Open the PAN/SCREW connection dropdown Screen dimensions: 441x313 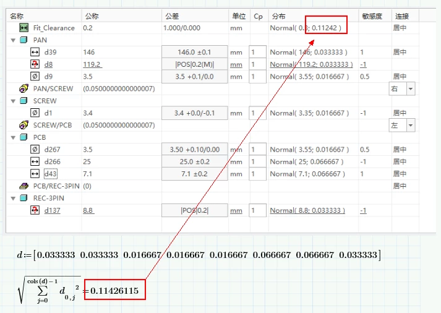point(411,88)
